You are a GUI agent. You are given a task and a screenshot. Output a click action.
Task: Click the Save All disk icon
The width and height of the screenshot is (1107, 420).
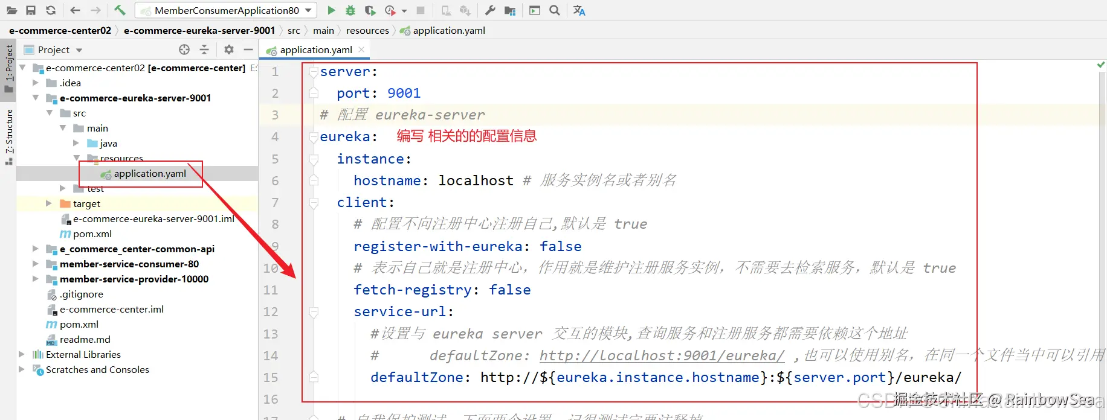coord(31,10)
